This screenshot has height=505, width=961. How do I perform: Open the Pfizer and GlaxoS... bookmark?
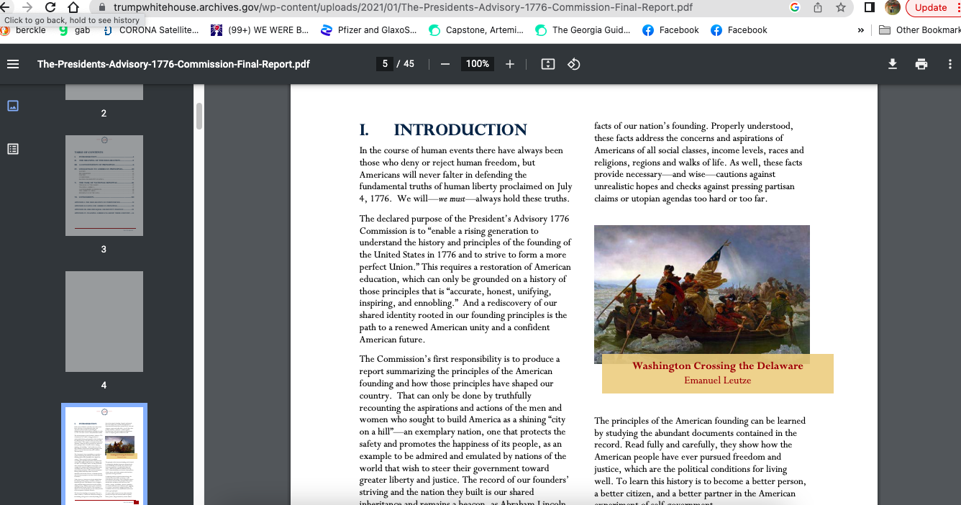tap(368, 30)
